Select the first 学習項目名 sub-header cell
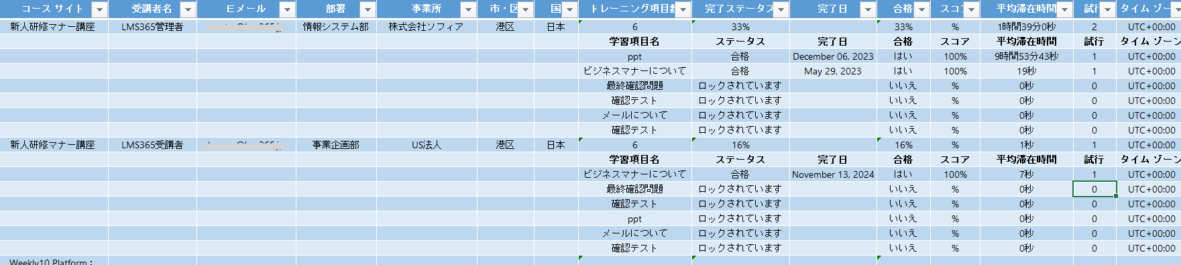Image resolution: width=1181 pixels, height=265 pixels. click(634, 42)
